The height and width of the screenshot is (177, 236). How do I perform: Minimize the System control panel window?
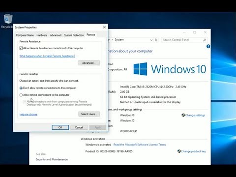184,32
